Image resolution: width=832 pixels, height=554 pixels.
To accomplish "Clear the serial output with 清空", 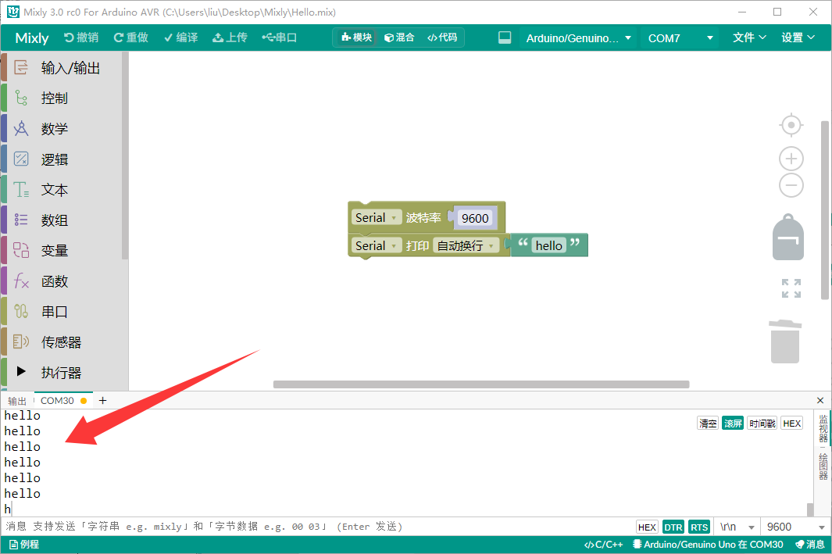I will [x=708, y=423].
